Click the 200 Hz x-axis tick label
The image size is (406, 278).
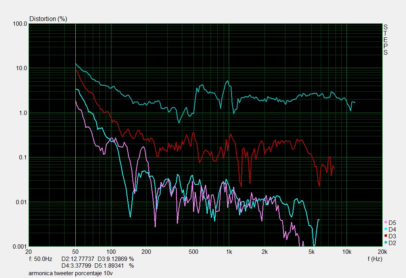[x=146, y=252]
